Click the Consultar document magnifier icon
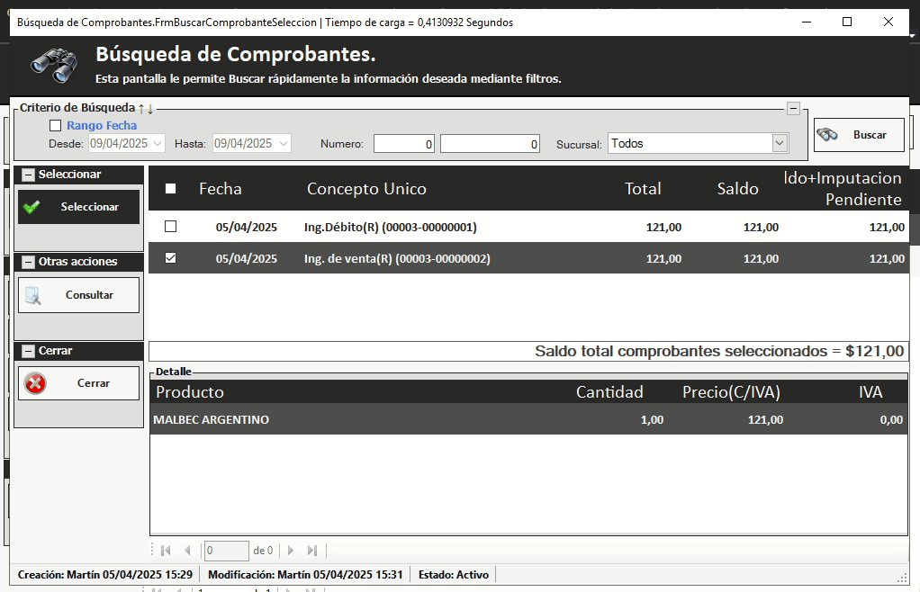 click(x=33, y=295)
